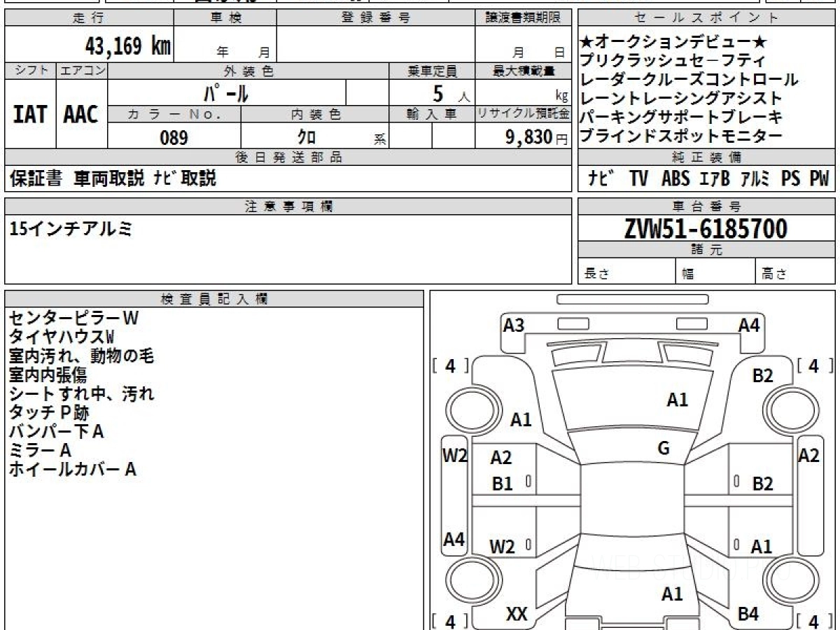Viewport: 840px width, 630px height.
Task: Click the 譲渡書類期限 header
Action: 523,18
